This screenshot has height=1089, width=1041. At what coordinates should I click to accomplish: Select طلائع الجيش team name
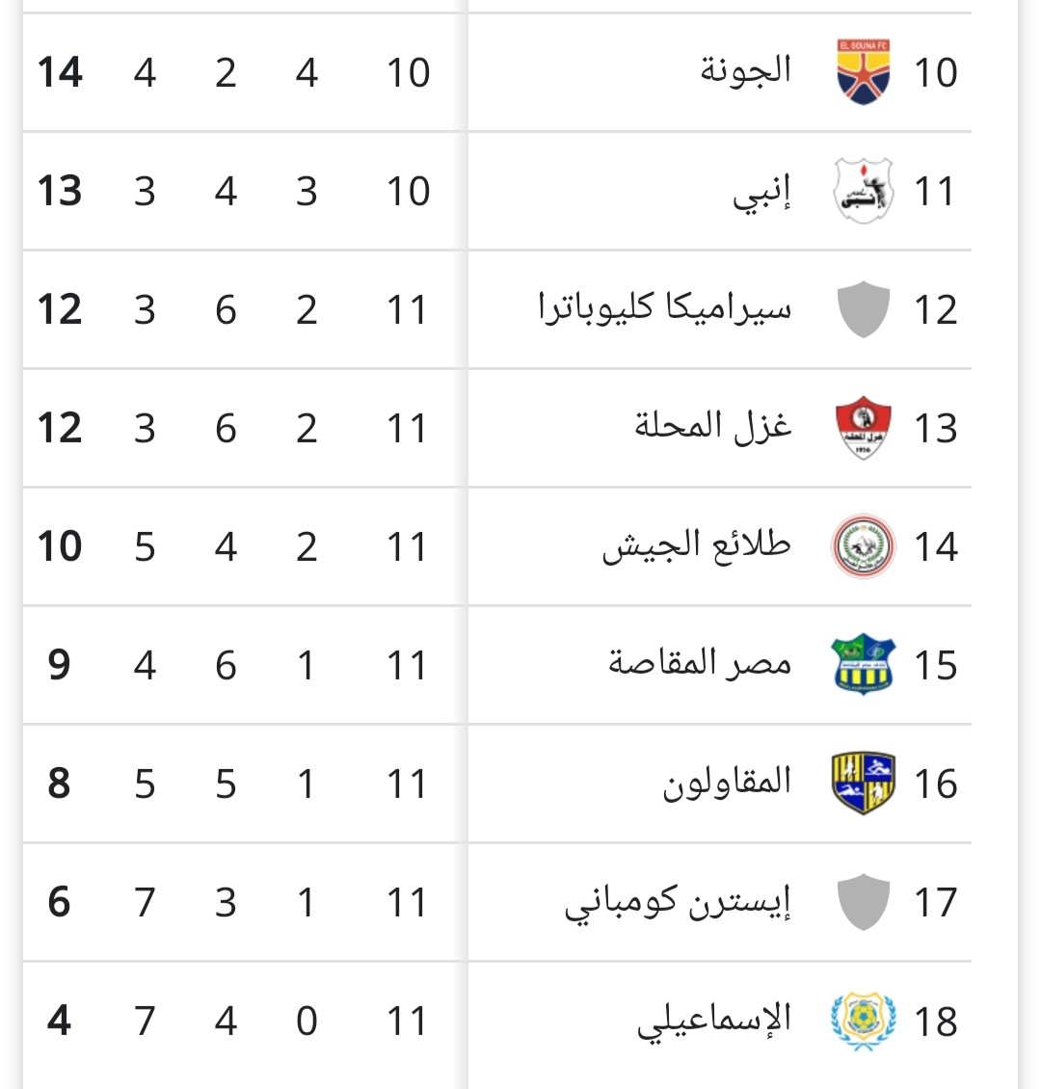(x=696, y=545)
